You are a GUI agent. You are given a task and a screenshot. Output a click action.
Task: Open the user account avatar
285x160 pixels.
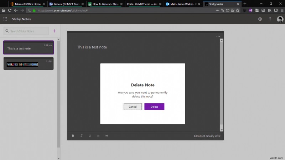pyautogui.click(x=280, y=19)
